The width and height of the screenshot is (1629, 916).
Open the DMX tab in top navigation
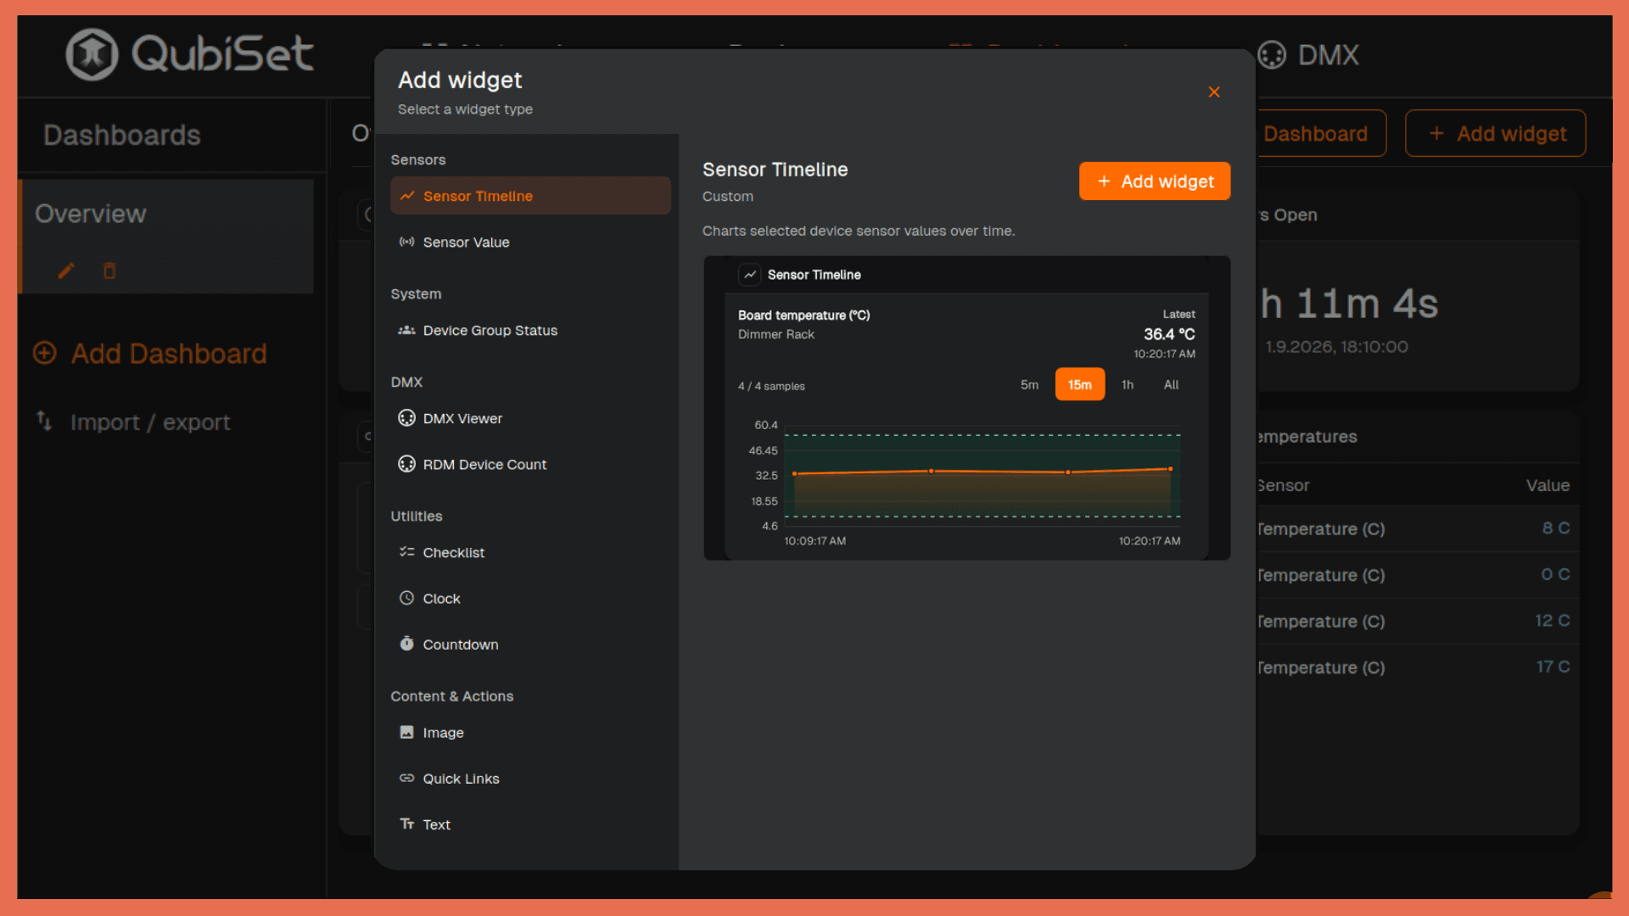point(1308,55)
